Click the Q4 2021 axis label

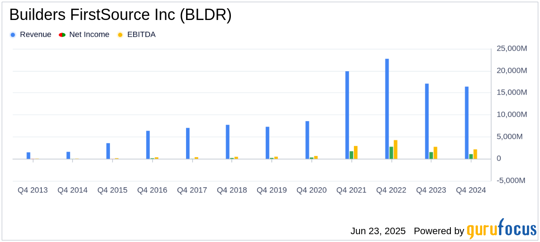(351, 190)
